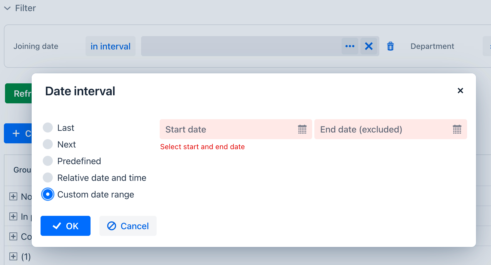Clear the Joining date filter value with X
The width and height of the screenshot is (491, 265).
(x=369, y=46)
